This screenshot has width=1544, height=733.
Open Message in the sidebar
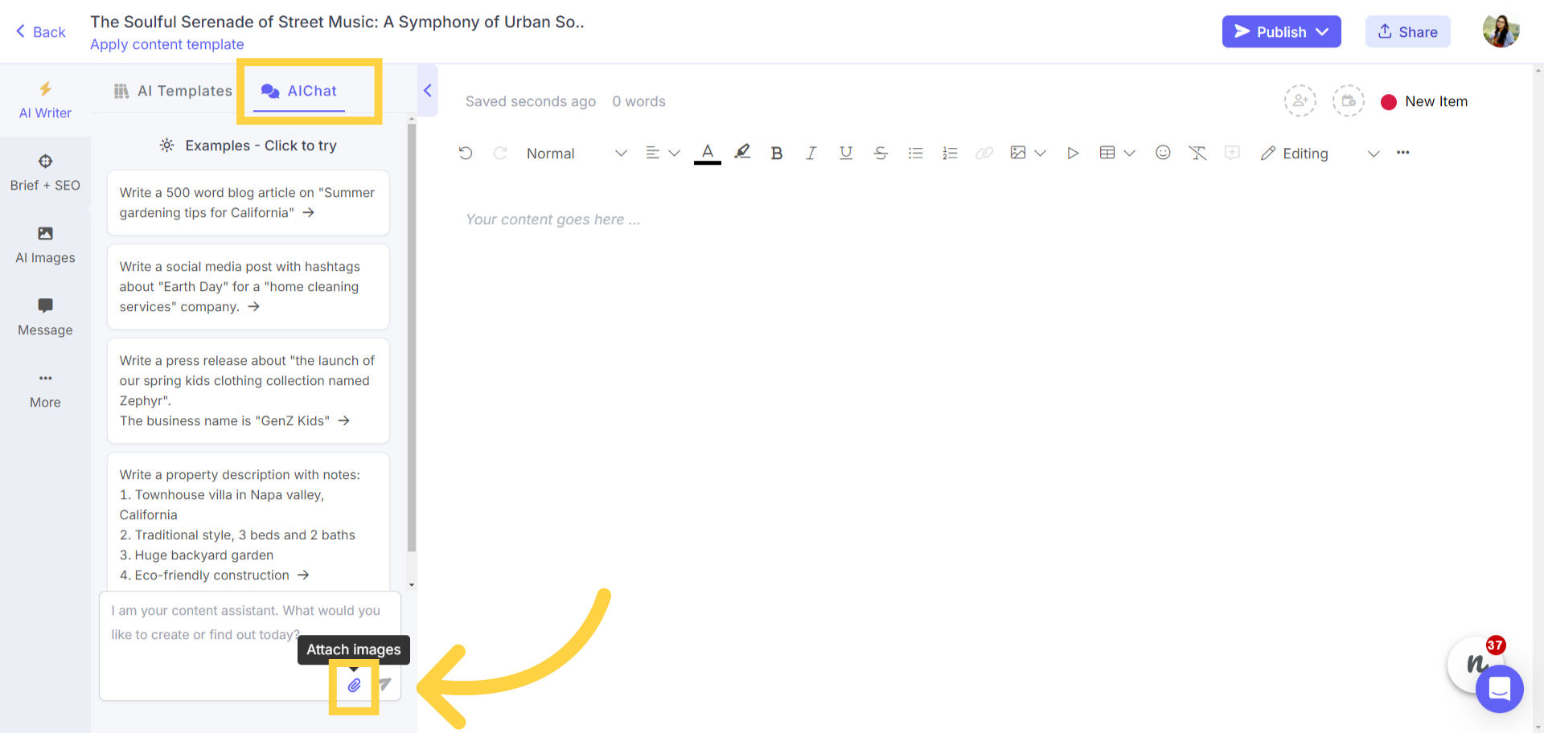click(45, 317)
